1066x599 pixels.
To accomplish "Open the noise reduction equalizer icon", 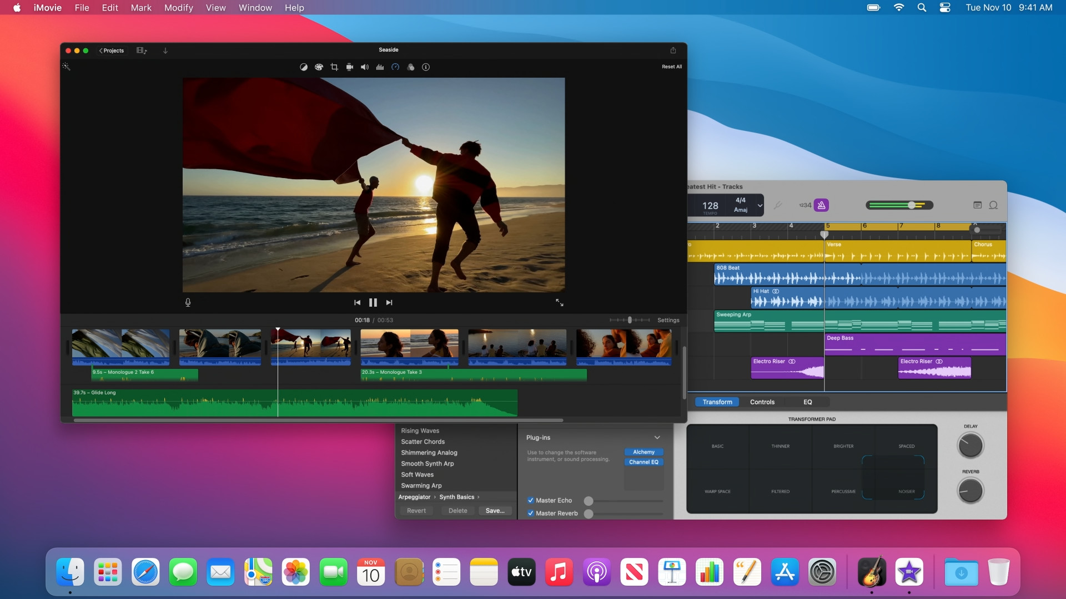I will coord(380,67).
